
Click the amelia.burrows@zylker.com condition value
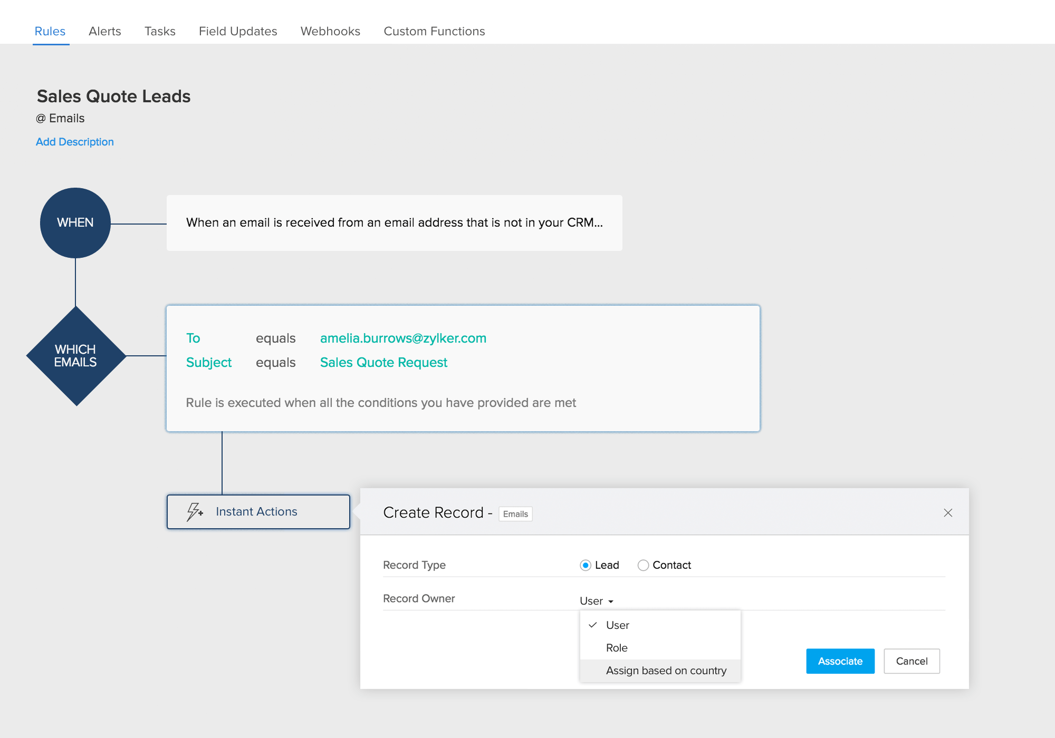404,338
